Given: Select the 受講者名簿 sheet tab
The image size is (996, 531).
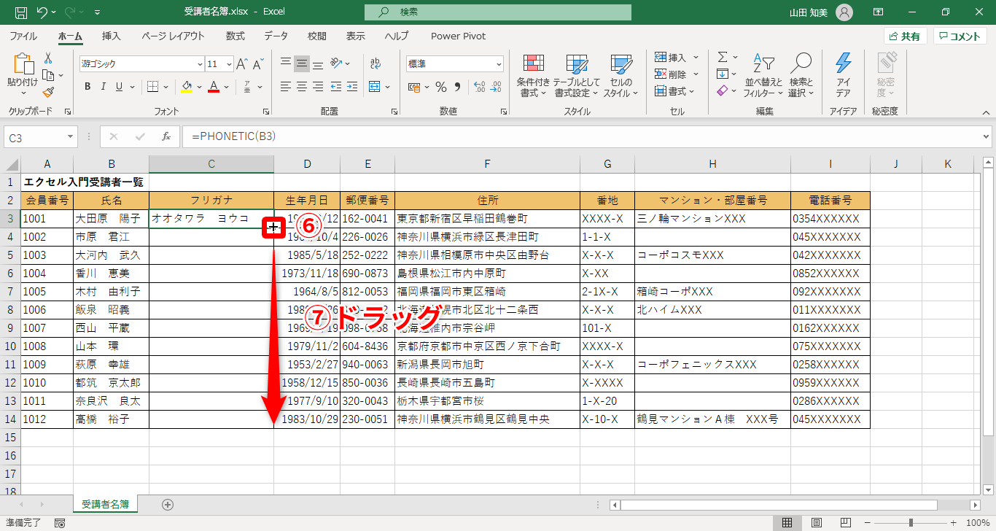Looking at the screenshot, I should tap(105, 504).
